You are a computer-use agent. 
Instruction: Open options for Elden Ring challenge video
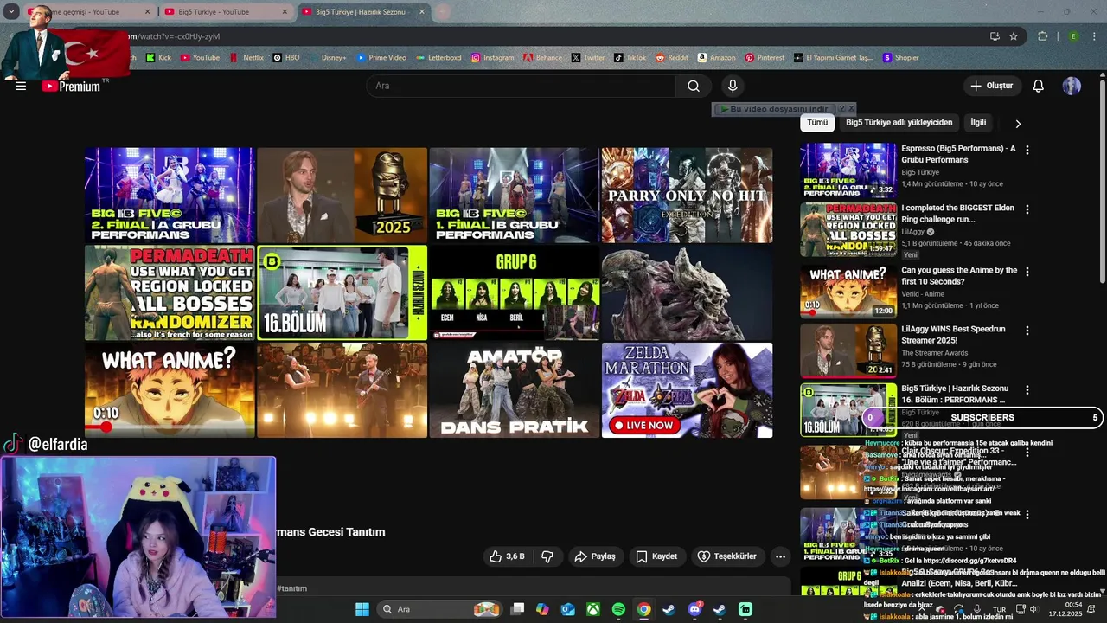point(1027,209)
